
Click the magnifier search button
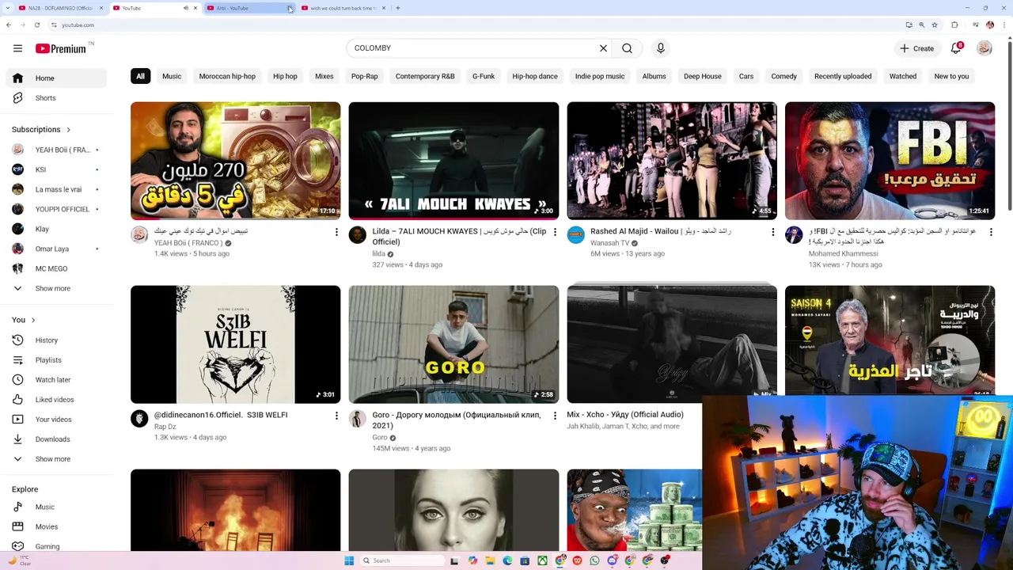[x=627, y=48]
